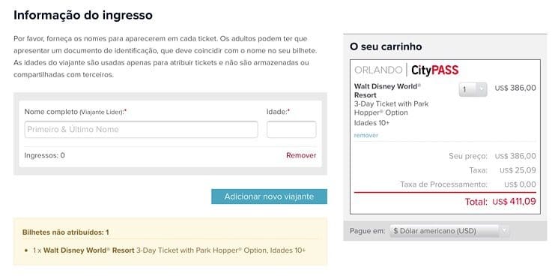The width and height of the screenshot is (558, 276).
Task: Click the Bilhetes não atribuídos heading
Action: point(65,232)
